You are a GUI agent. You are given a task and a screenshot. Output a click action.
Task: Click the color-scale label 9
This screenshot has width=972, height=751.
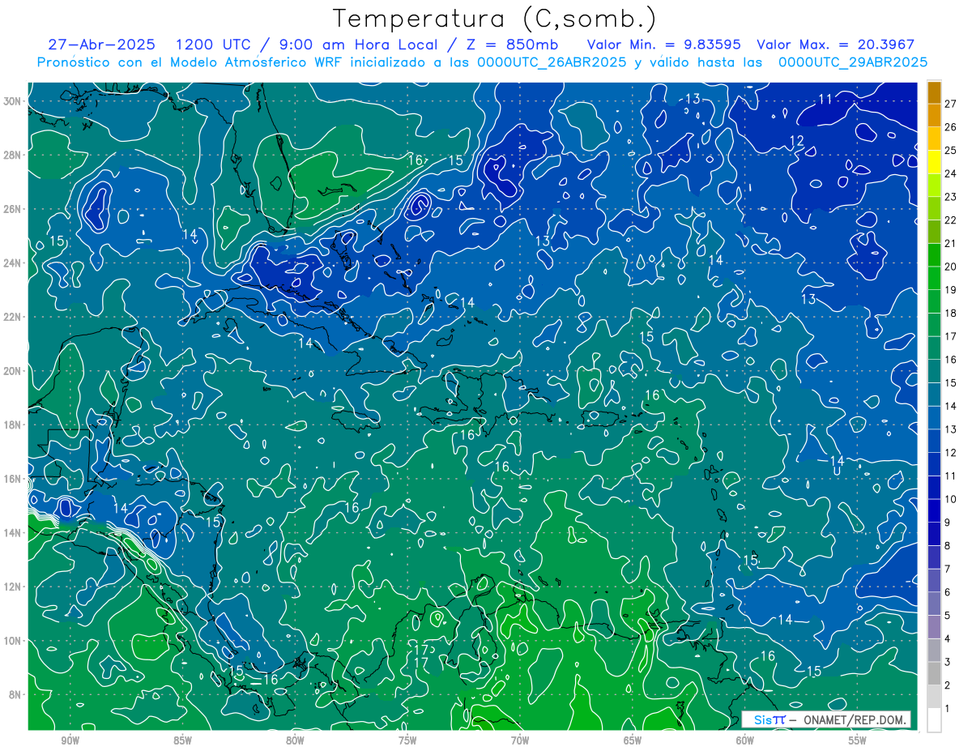click(948, 522)
